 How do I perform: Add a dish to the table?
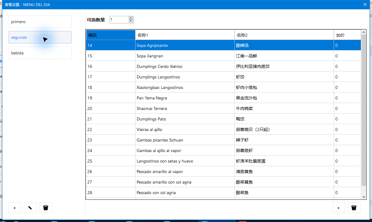pyautogui.click(x=339, y=208)
